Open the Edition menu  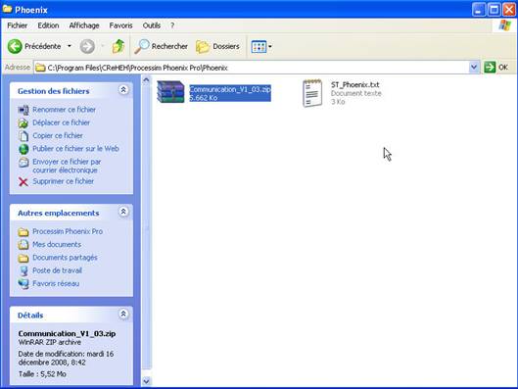click(48, 25)
